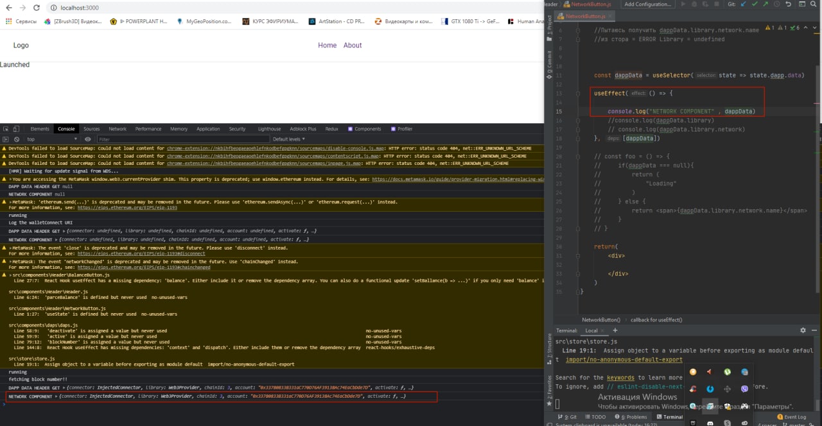Hide the terminal panel minimize icon

point(814,330)
